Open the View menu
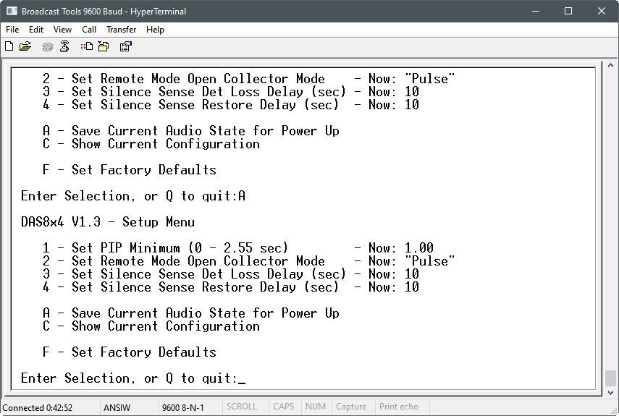This screenshot has height=416, width=619. point(62,30)
